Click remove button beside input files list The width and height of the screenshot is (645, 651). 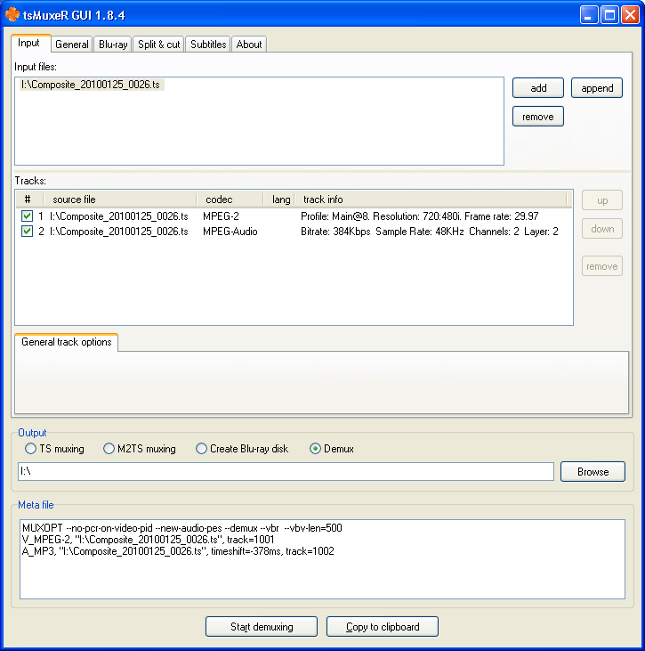pos(538,117)
